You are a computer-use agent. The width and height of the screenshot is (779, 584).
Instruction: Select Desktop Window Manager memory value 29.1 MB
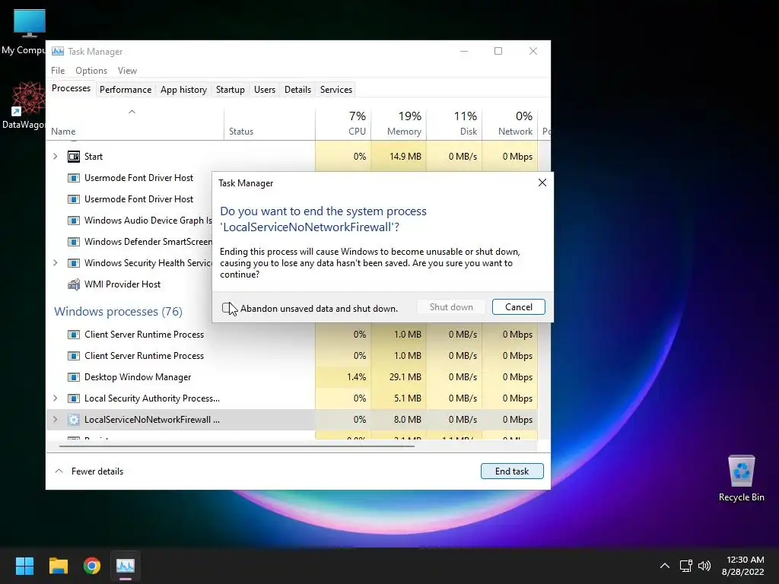click(x=405, y=377)
